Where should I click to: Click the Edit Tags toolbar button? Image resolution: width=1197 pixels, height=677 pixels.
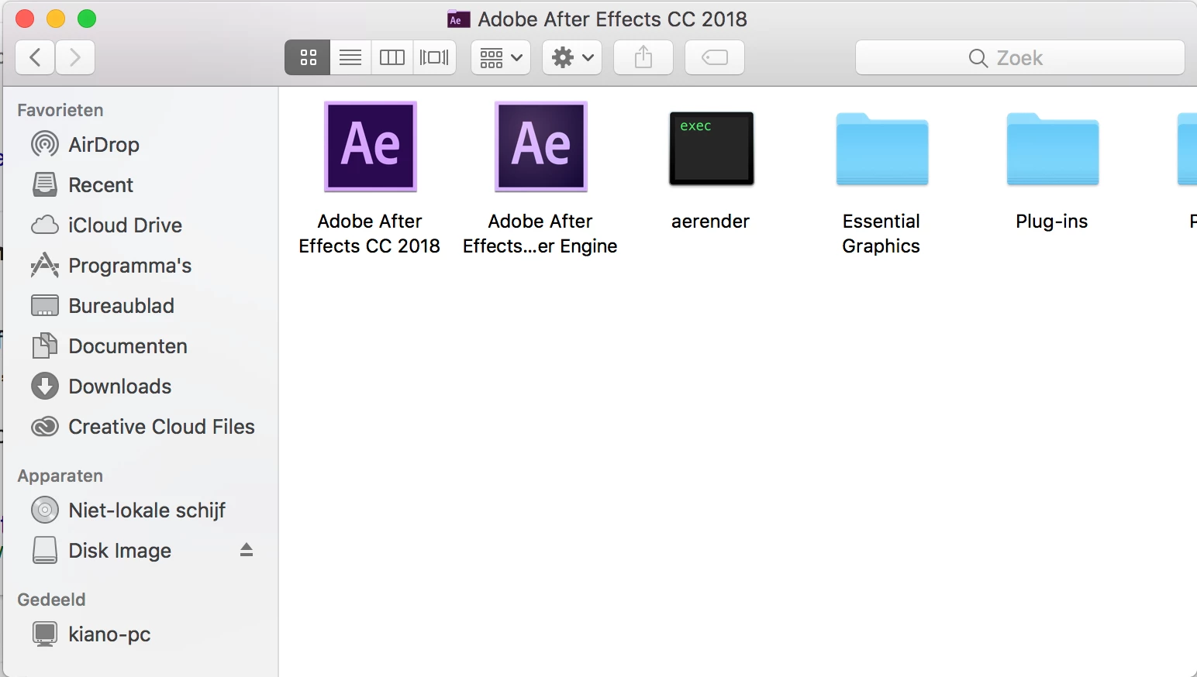(715, 57)
